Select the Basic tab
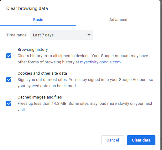Screen dimensions: 162x150 pos(38,20)
